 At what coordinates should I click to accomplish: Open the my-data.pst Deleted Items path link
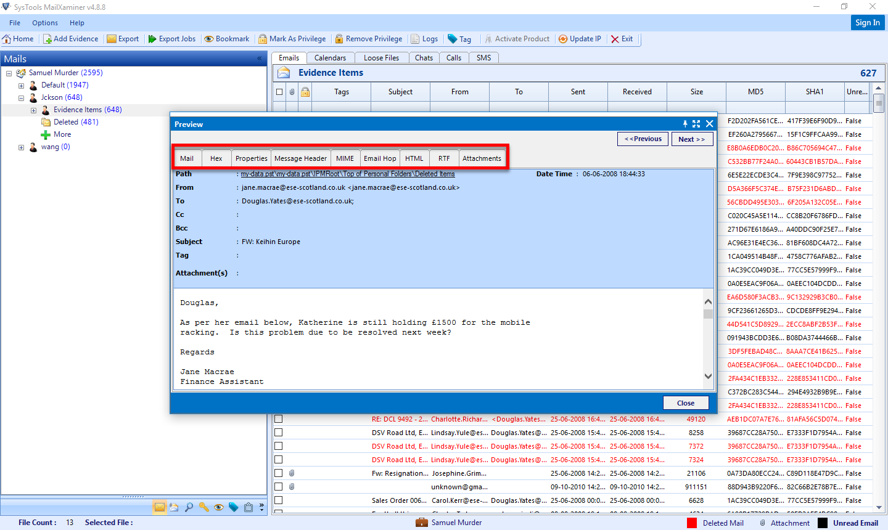pyautogui.click(x=348, y=174)
